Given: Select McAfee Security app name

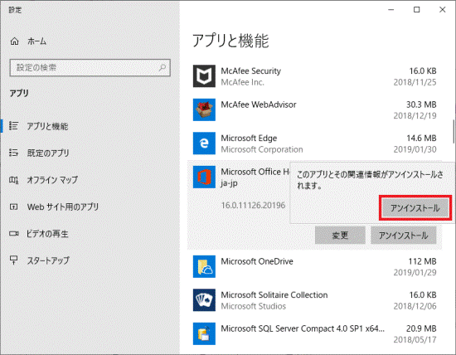Looking at the screenshot, I should pyautogui.click(x=250, y=71).
